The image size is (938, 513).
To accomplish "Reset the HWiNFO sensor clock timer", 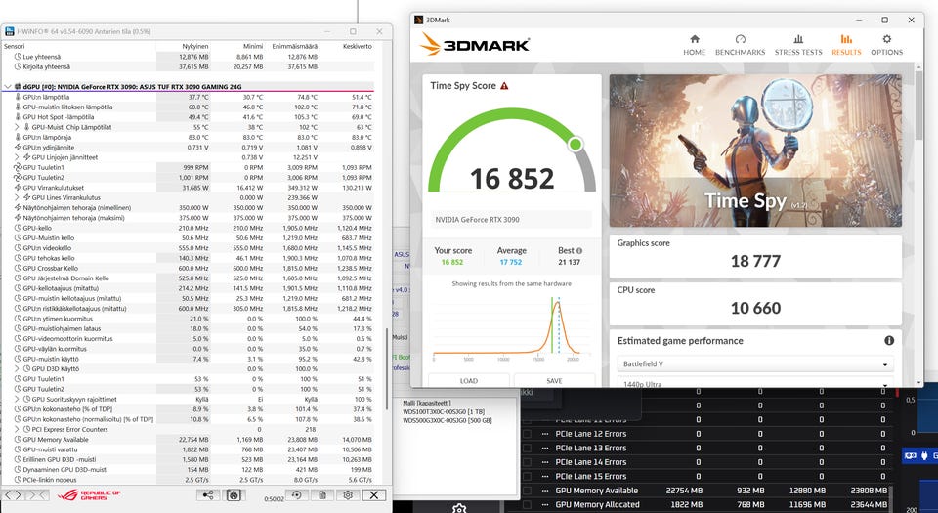I will tap(296, 495).
